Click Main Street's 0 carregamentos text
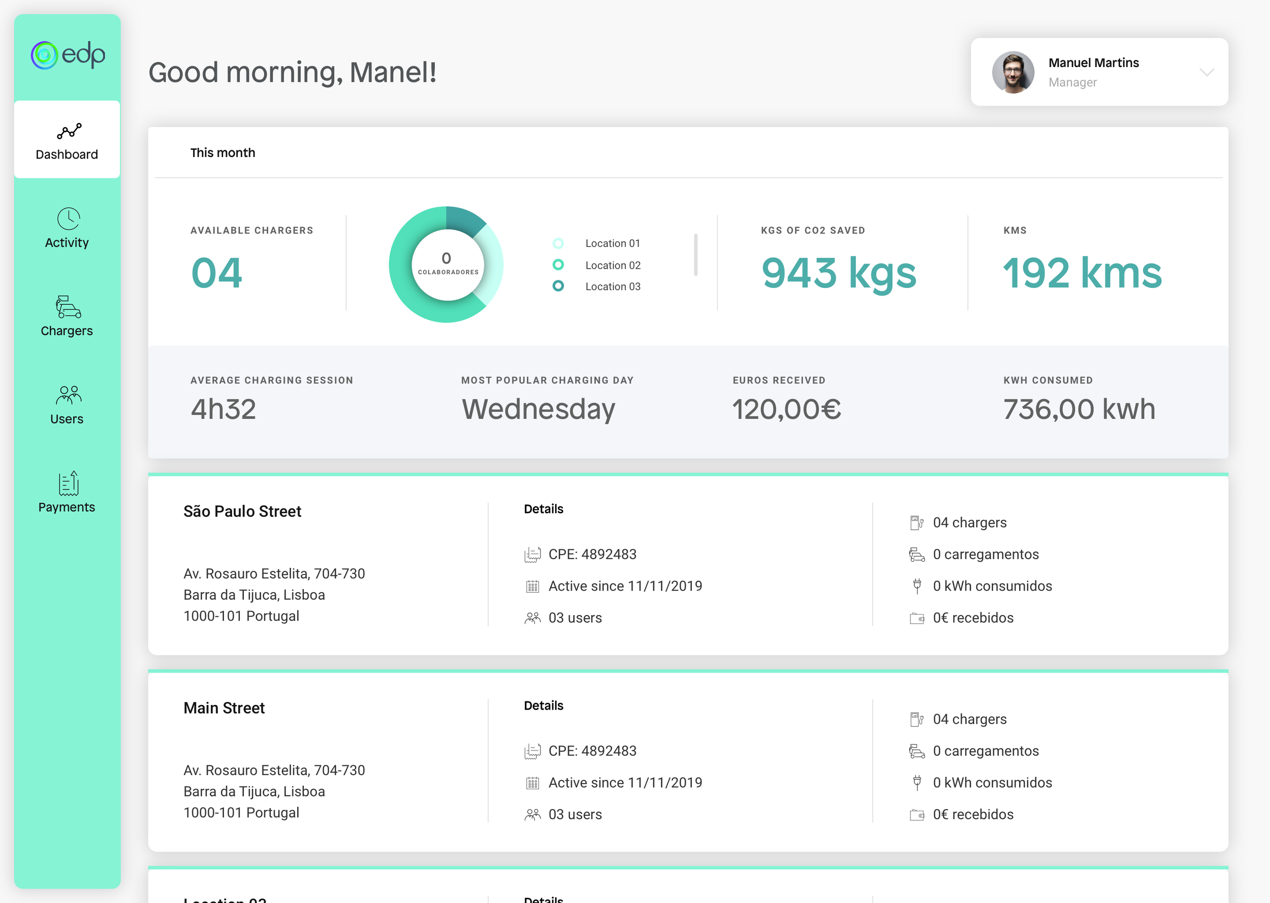Viewport: 1270px width, 903px height. (x=986, y=752)
